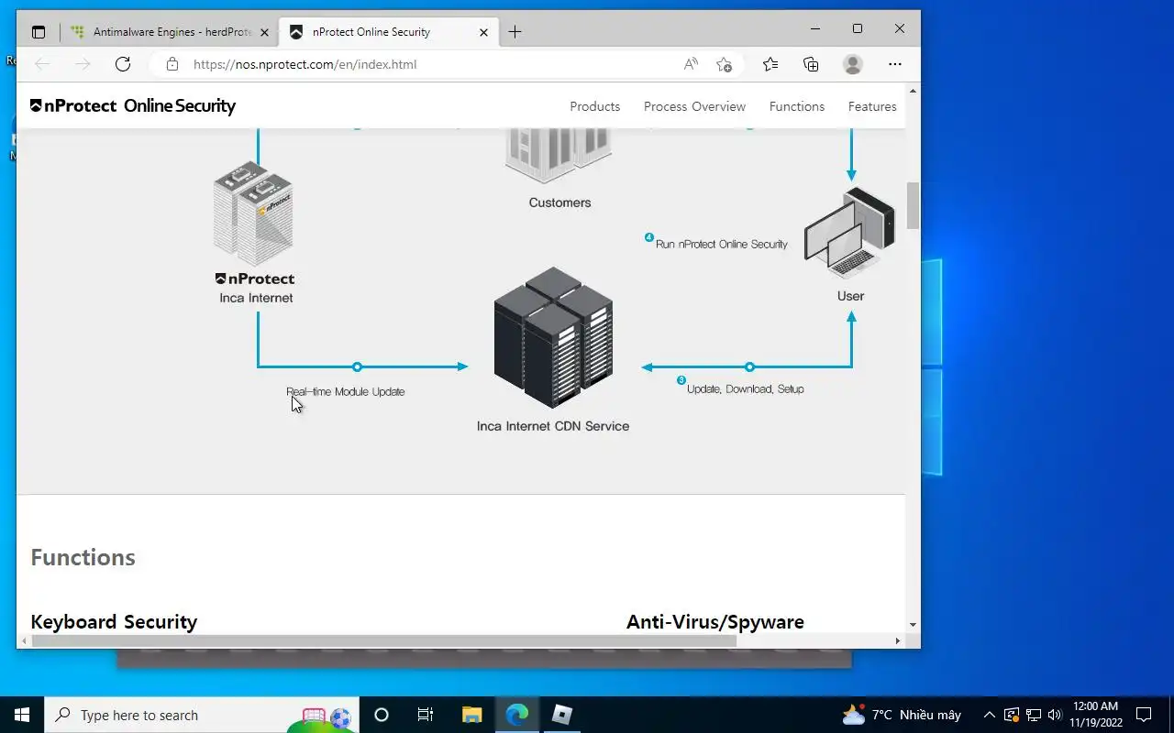Open the Collections panel
Viewport: 1174px width, 733px height.
tap(811, 64)
